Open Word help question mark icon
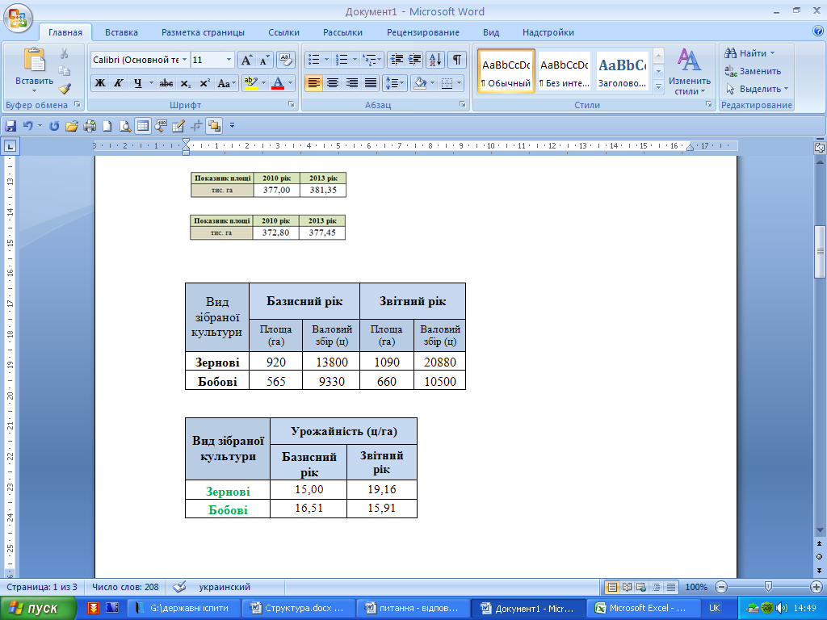The width and height of the screenshot is (827, 620). pyautogui.click(x=818, y=31)
